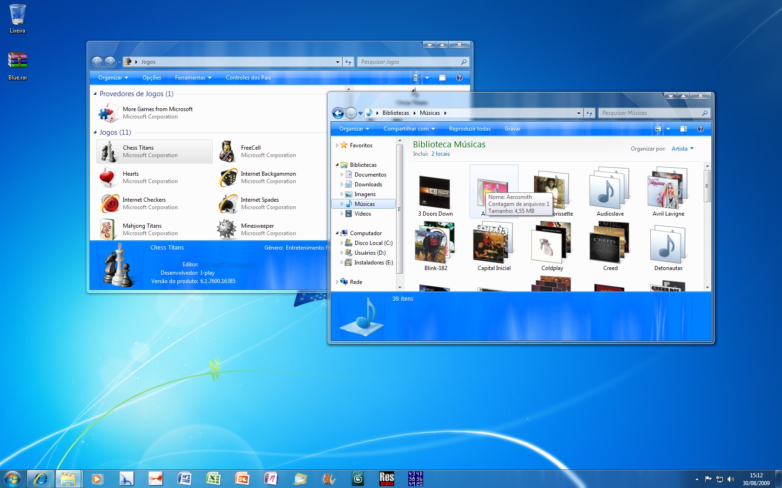Click Reproduzir todas in the Músicas window

pos(470,129)
